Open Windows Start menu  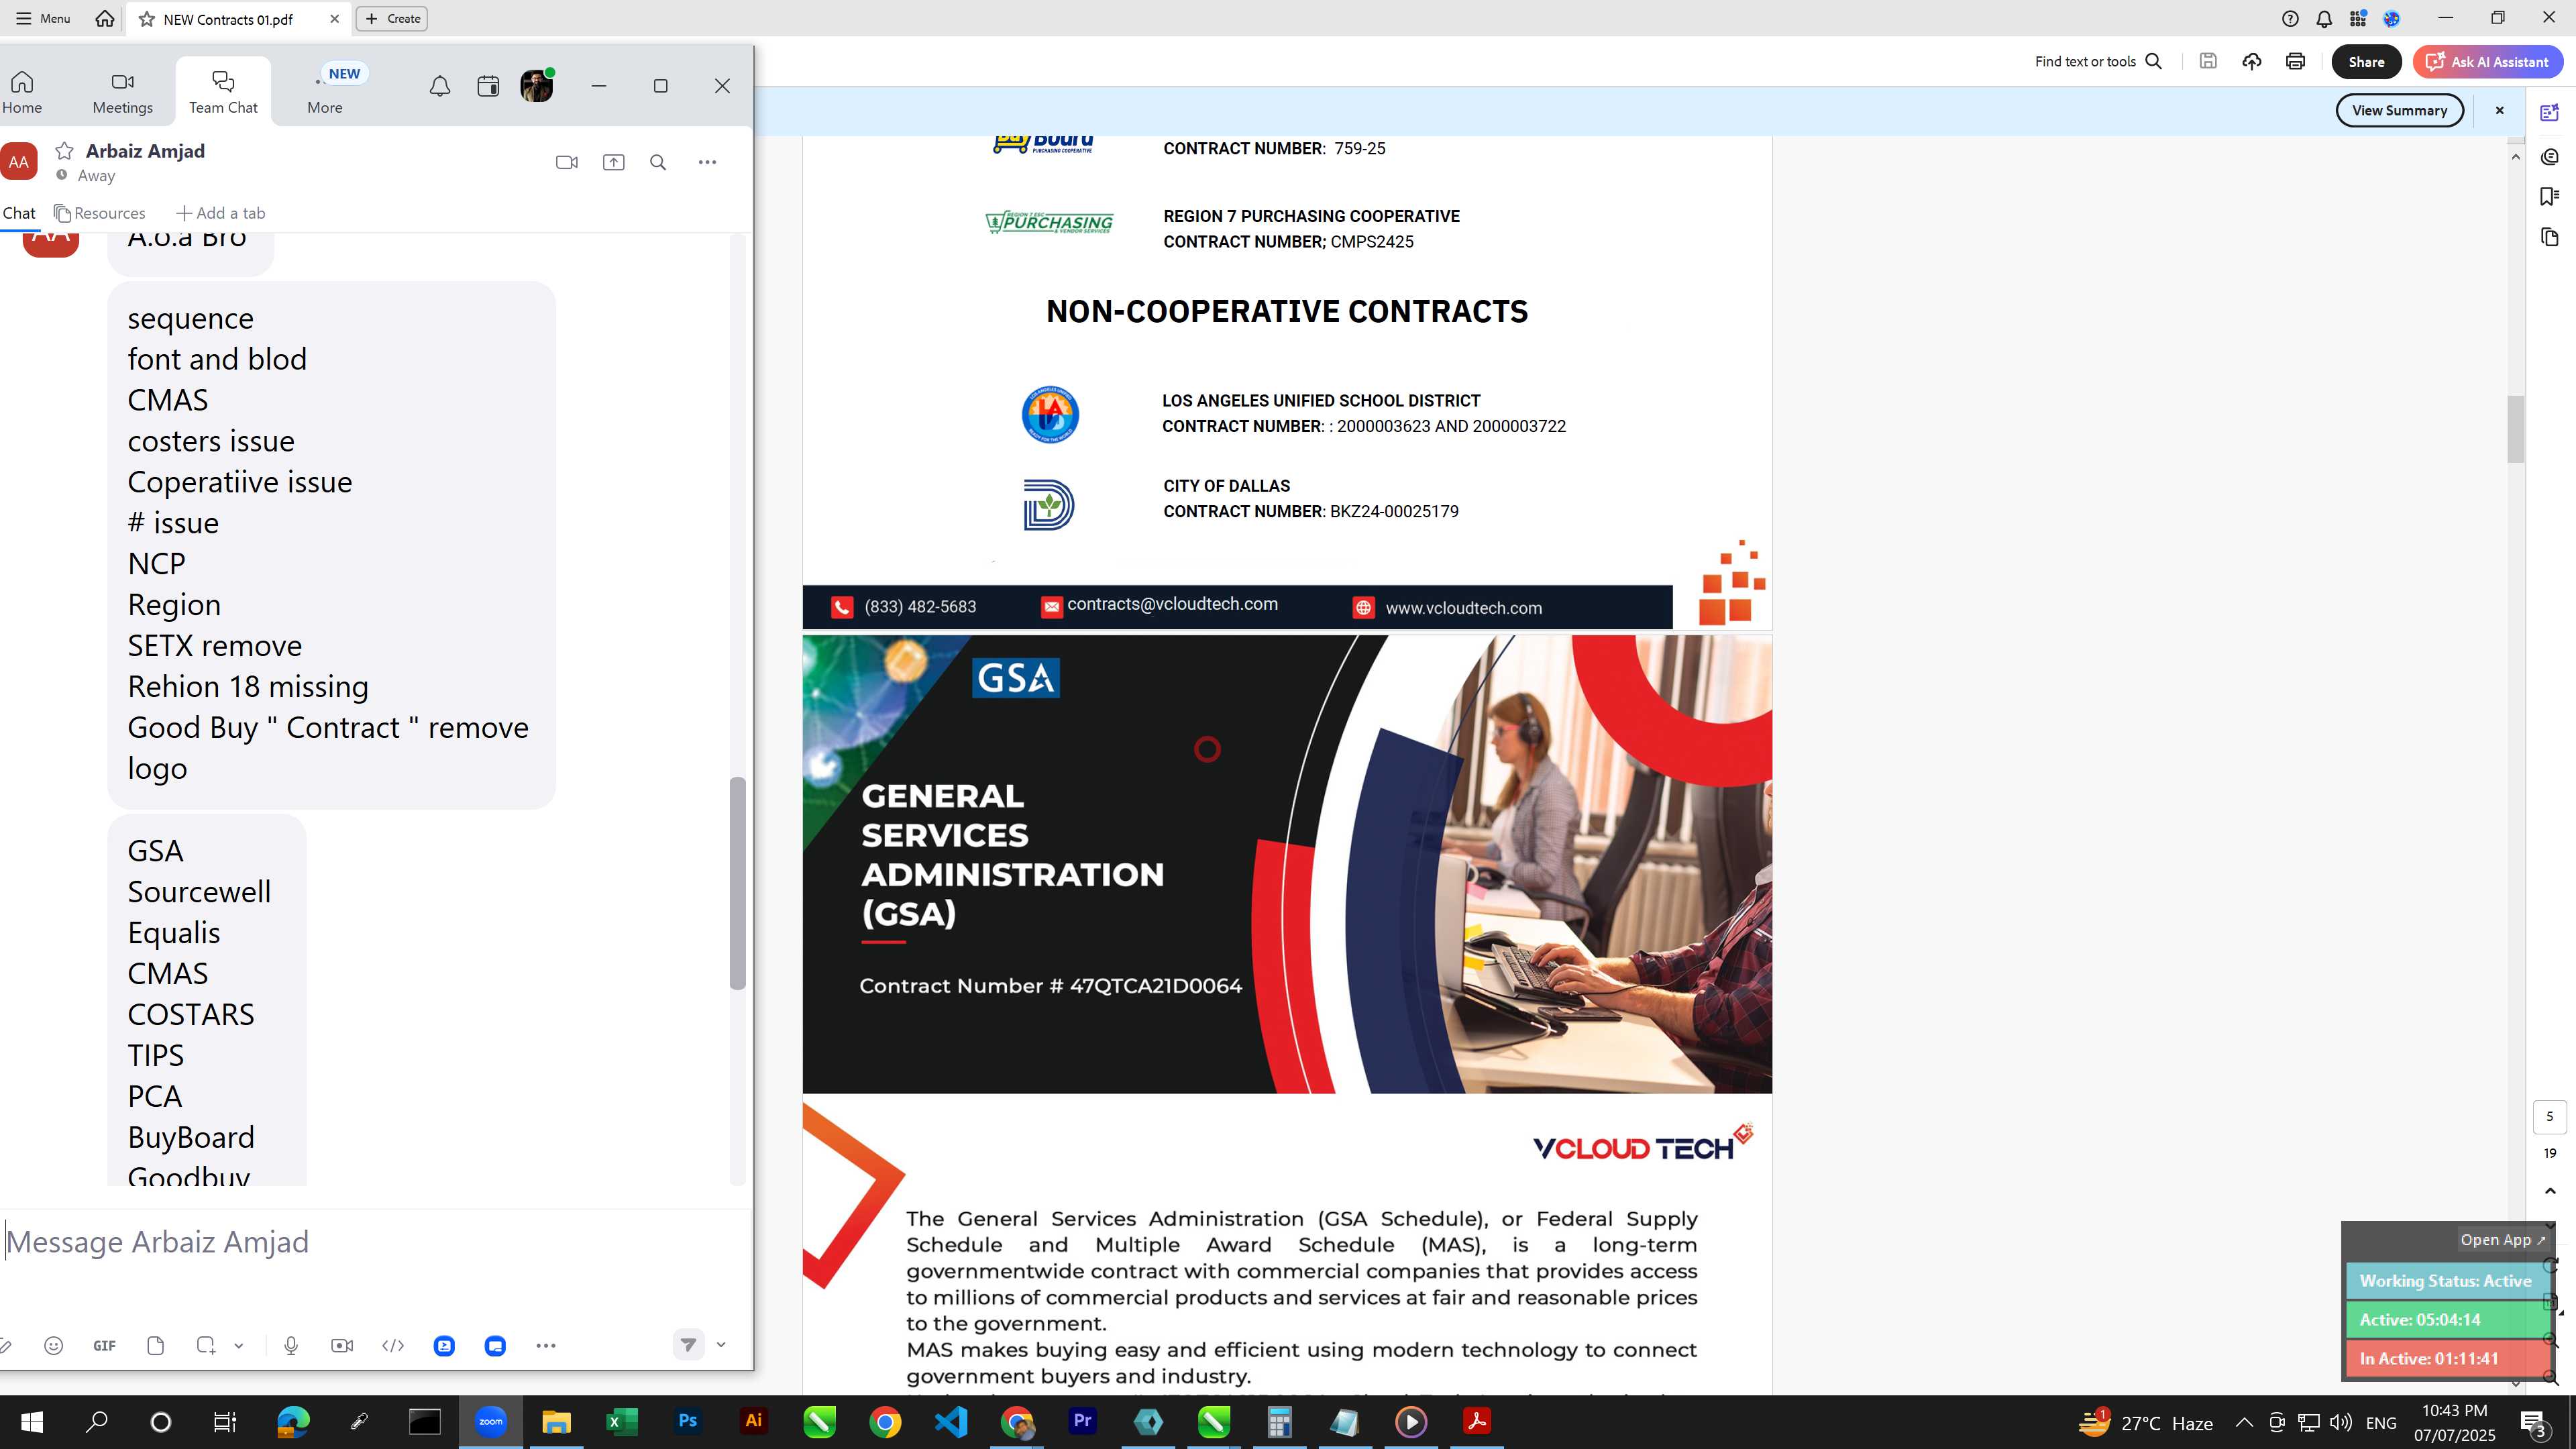[x=32, y=1421]
